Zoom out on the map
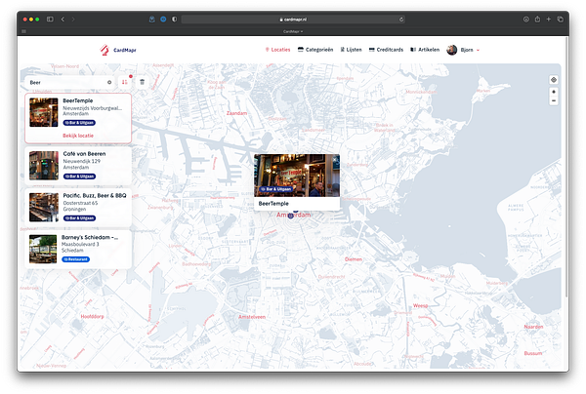Viewport: 586px width, 394px height. click(x=554, y=100)
